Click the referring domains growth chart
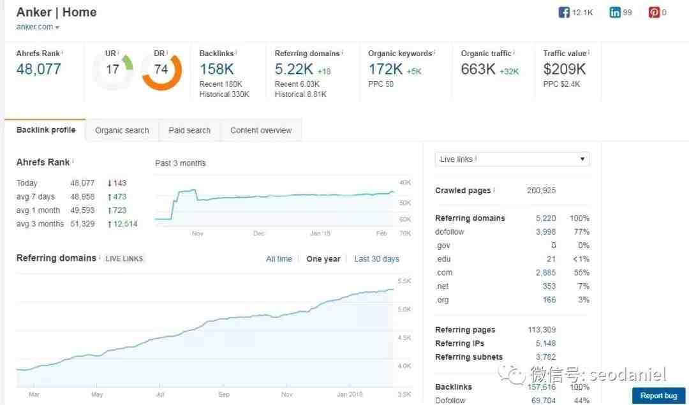Image resolution: width=689 pixels, height=405 pixels. [205, 330]
